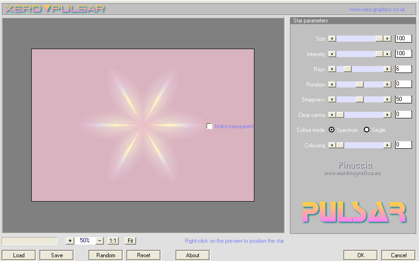This screenshot has height=261, width=419.
Task: Generate Random star settings
Action: click(x=106, y=255)
